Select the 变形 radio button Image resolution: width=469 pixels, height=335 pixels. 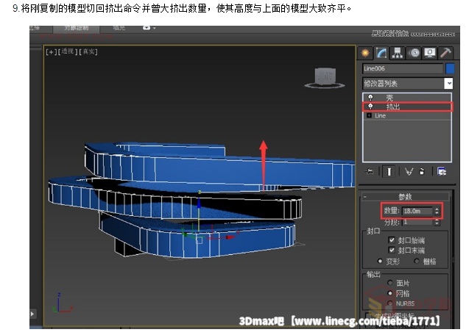pos(380,262)
